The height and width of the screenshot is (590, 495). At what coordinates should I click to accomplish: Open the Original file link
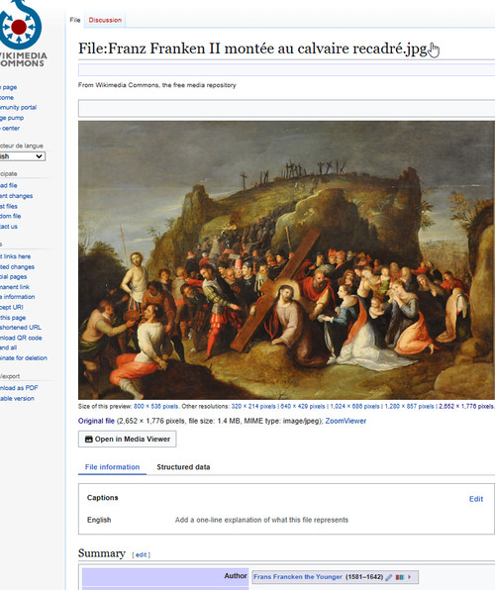[96, 421]
